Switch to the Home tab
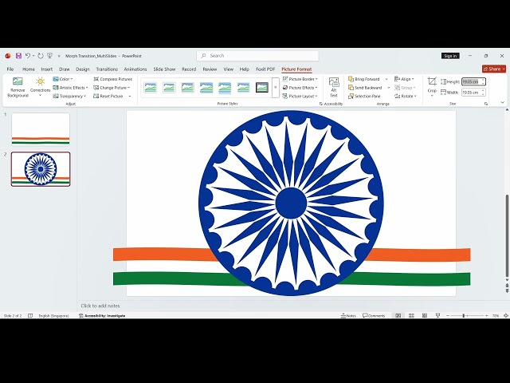510x383 pixels. click(29, 69)
